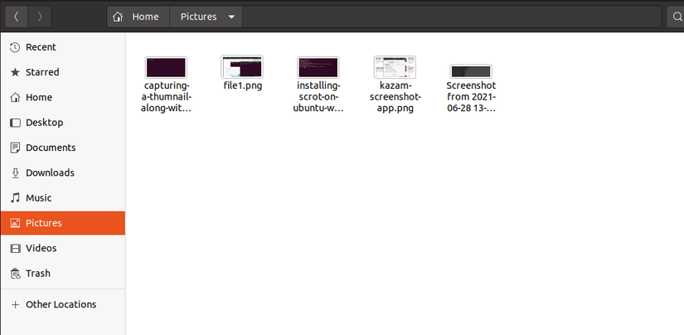
Task: Open Other Locations label
Action: (61, 304)
